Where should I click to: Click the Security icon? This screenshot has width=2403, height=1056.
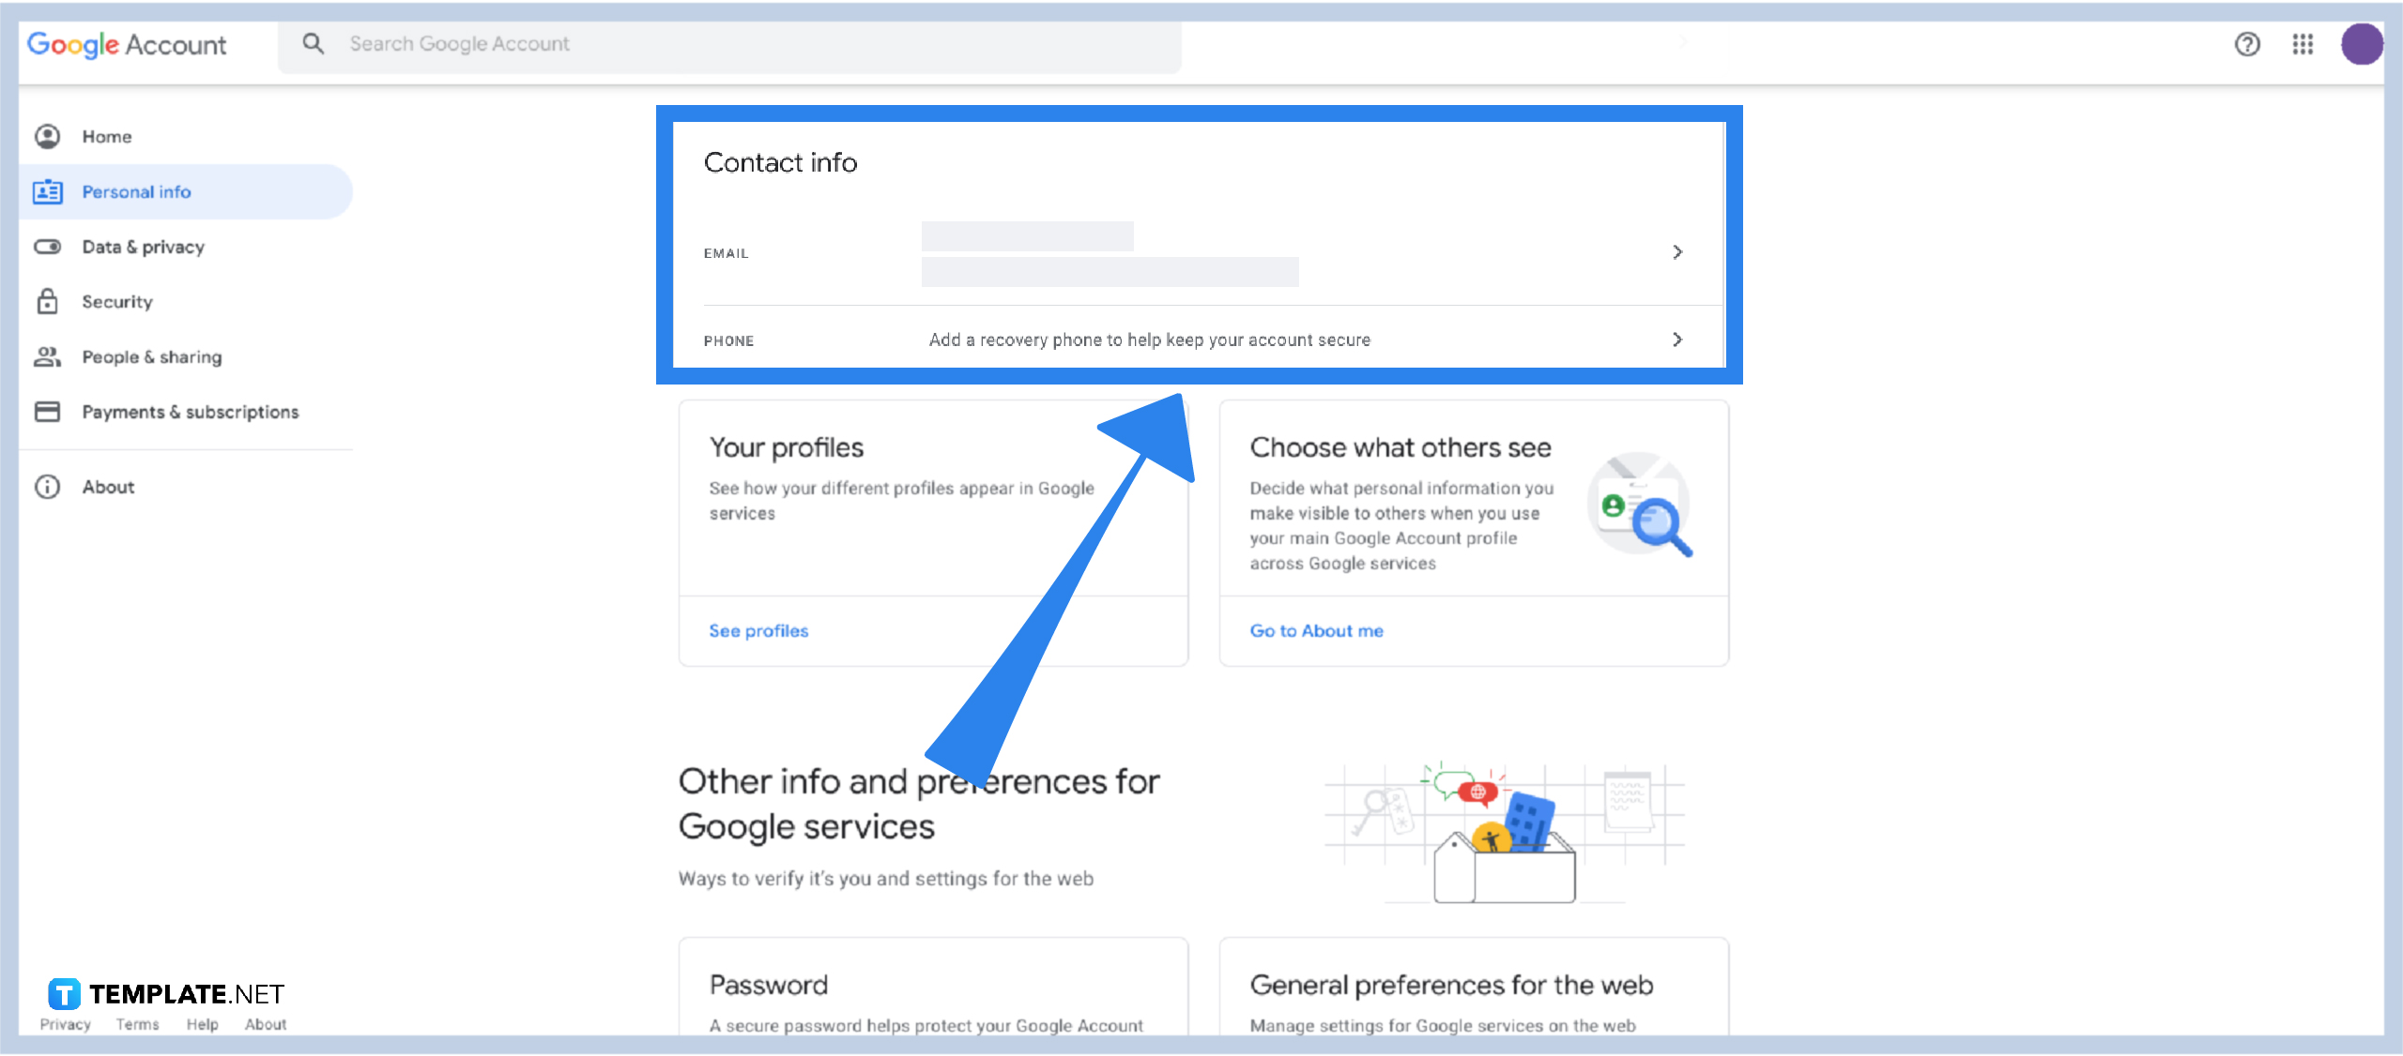pyautogui.click(x=48, y=300)
